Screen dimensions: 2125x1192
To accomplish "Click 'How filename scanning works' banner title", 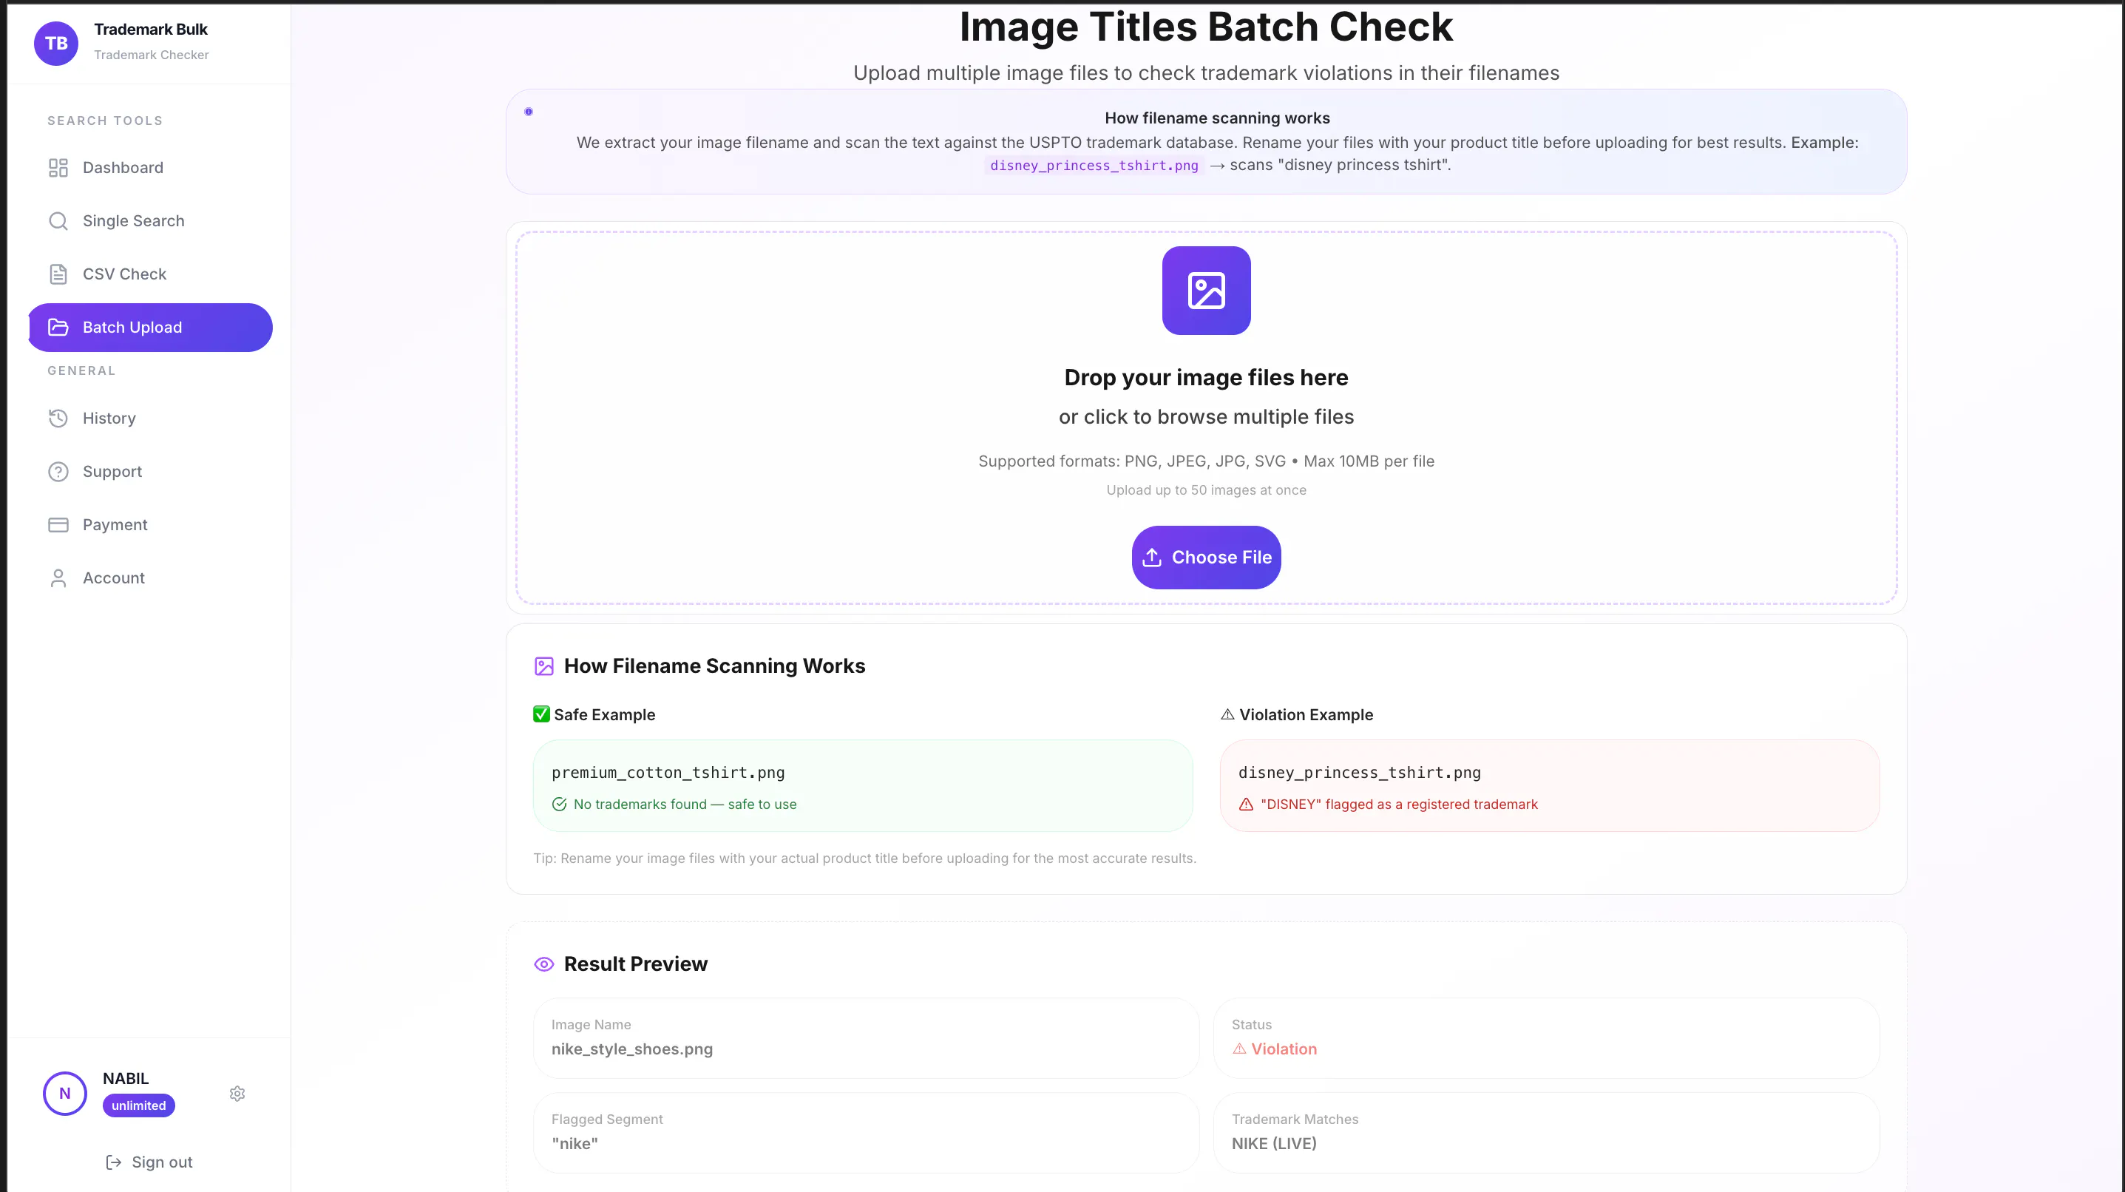I will coord(1218,118).
